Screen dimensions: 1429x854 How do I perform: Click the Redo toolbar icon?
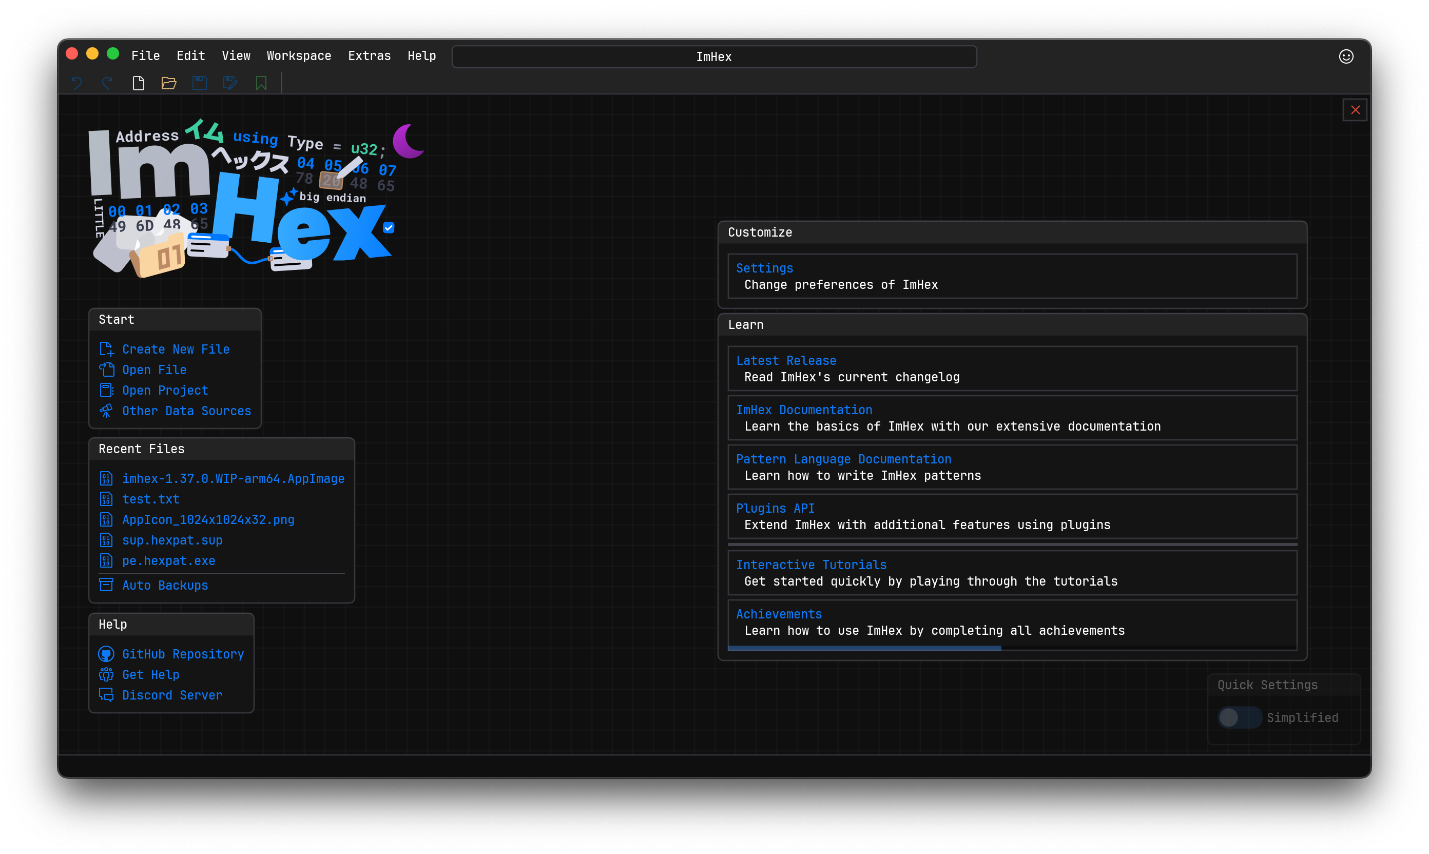click(x=107, y=83)
